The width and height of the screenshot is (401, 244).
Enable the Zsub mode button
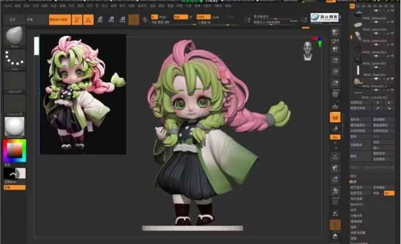[216, 17]
